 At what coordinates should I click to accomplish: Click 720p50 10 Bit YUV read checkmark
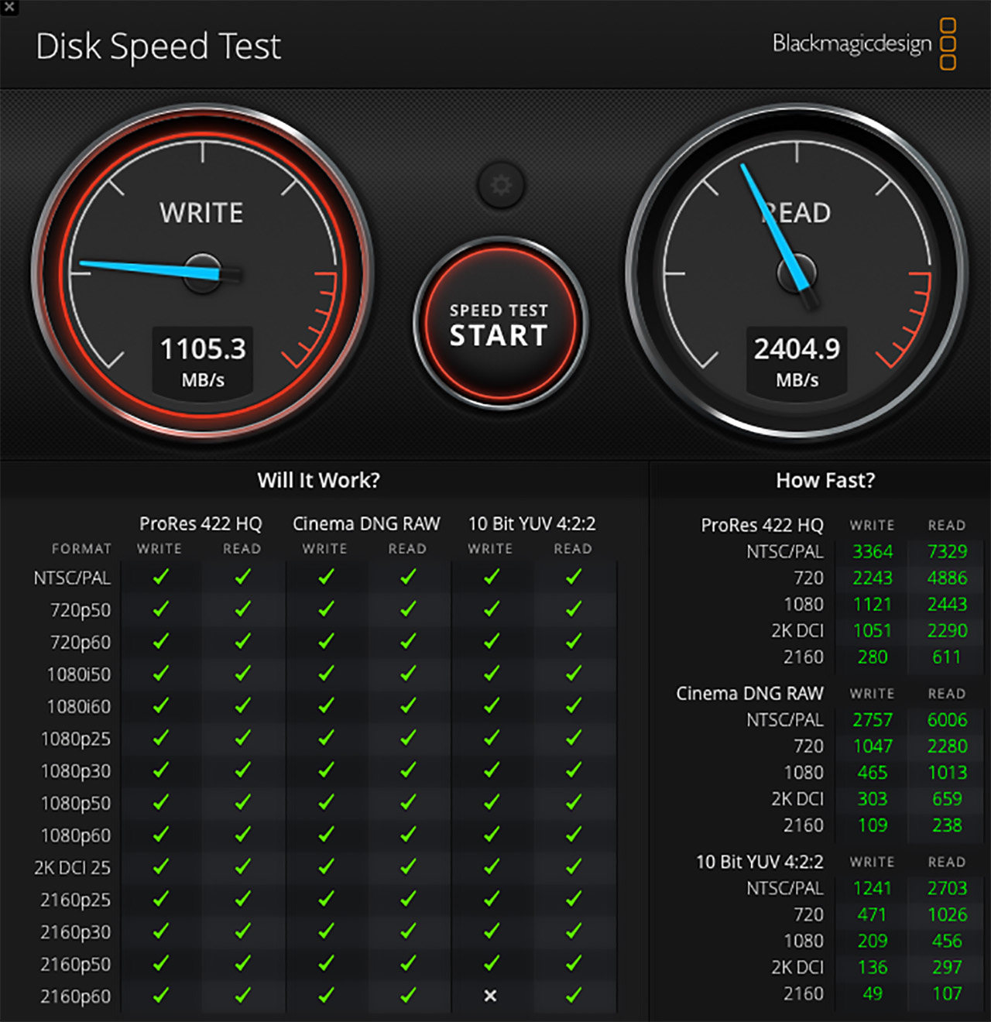573,609
